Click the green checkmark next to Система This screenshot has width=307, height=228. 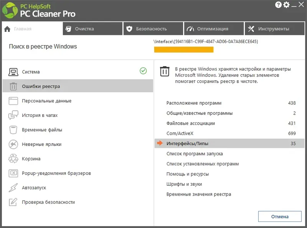pos(143,71)
